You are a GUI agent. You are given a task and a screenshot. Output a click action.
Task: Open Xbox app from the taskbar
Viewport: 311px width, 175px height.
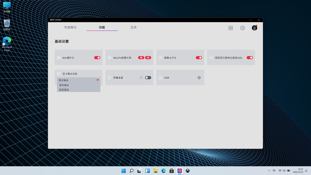tap(188, 171)
